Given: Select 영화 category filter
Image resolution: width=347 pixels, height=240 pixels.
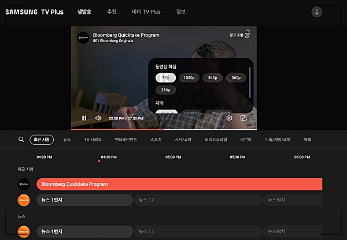Looking at the screenshot, I should coord(308,140).
